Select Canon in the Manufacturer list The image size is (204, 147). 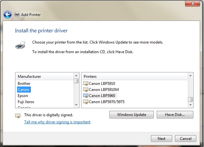pos(24,90)
